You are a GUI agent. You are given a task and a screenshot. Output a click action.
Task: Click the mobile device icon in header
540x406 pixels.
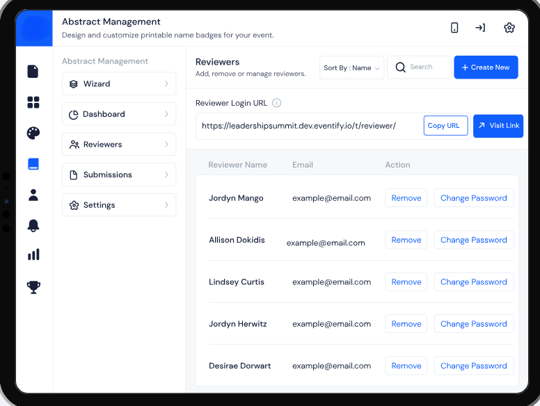pos(454,28)
